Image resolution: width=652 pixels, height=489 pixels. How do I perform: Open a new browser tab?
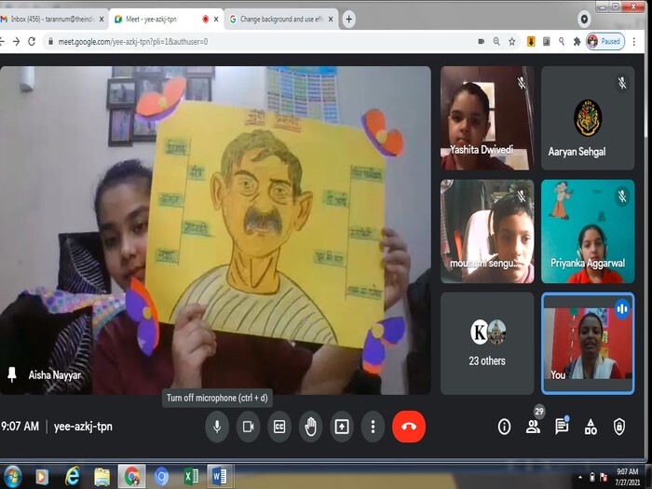(x=349, y=20)
